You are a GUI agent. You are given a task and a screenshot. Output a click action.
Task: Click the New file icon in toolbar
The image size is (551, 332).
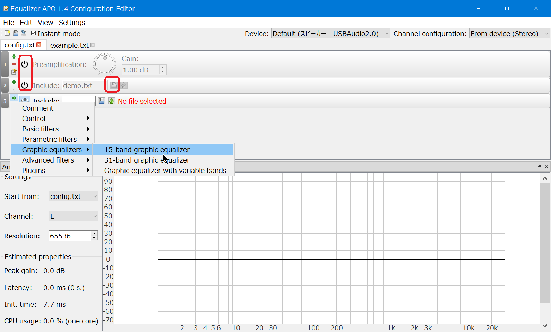pyautogui.click(x=7, y=34)
